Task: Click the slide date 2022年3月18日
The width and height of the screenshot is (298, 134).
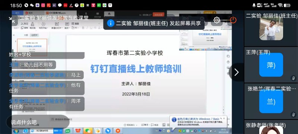Action: 136,94
